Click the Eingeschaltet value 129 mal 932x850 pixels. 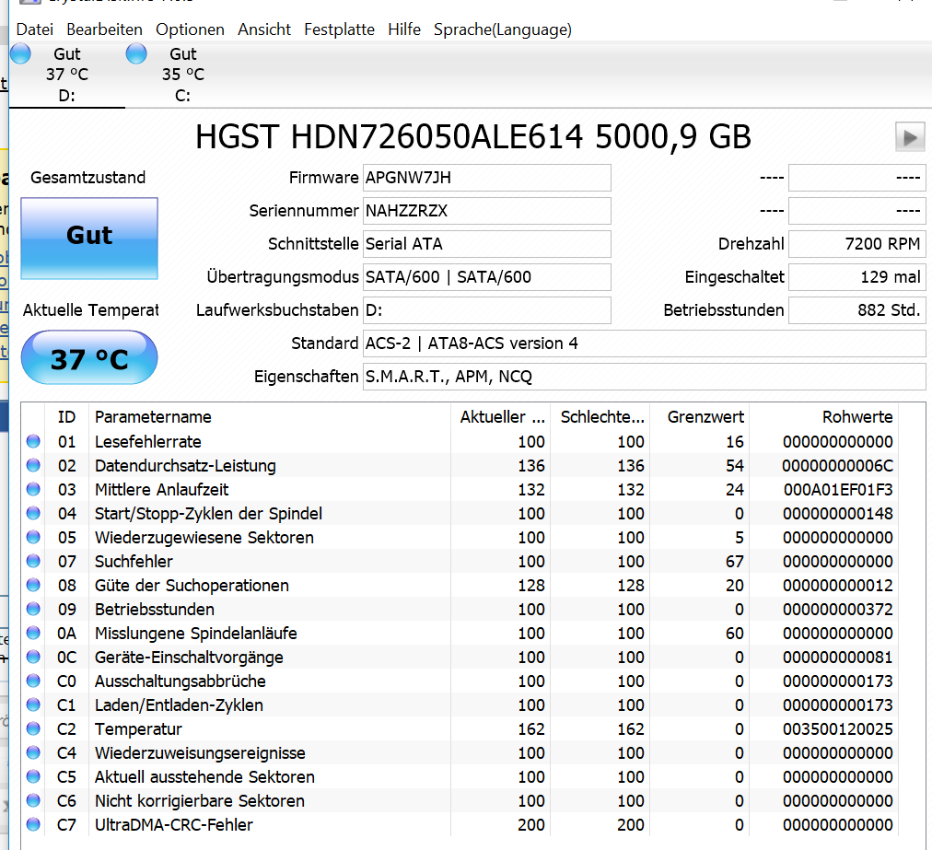[x=857, y=277]
